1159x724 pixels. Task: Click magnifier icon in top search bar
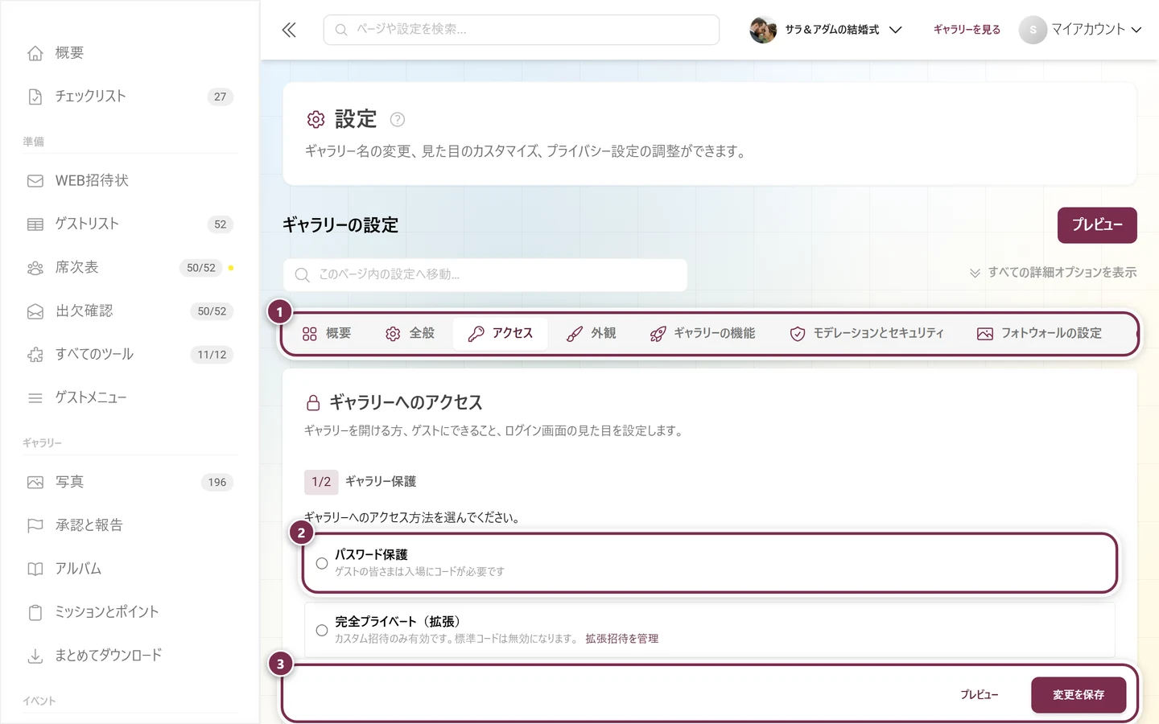point(341,30)
